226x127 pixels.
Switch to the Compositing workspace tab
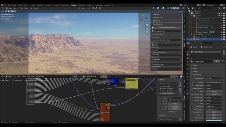pyautogui.click(x=99, y=6)
